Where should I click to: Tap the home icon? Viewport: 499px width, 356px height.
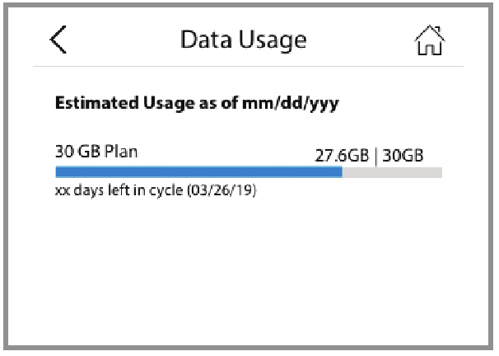(x=431, y=40)
